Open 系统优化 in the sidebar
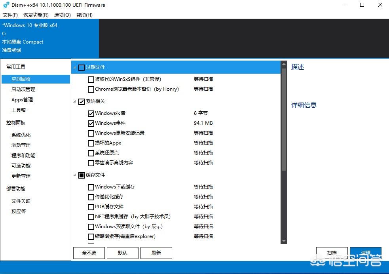This screenshot has height=274, width=389. point(21,135)
